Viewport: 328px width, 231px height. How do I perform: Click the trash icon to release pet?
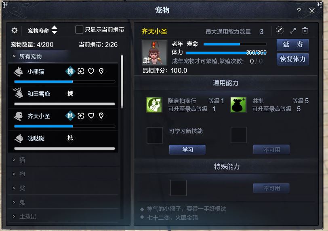(305, 30)
